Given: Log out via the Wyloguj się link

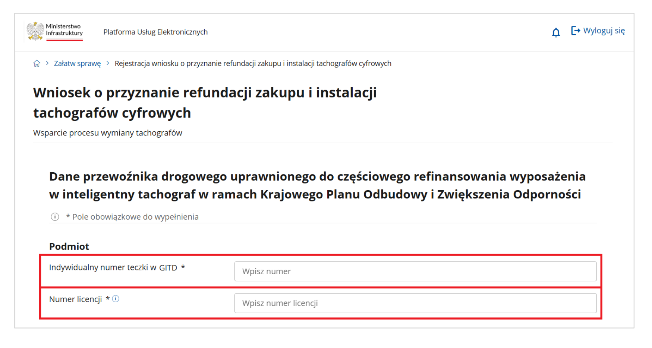Looking at the screenshot, I should click(x=604, y=31).
